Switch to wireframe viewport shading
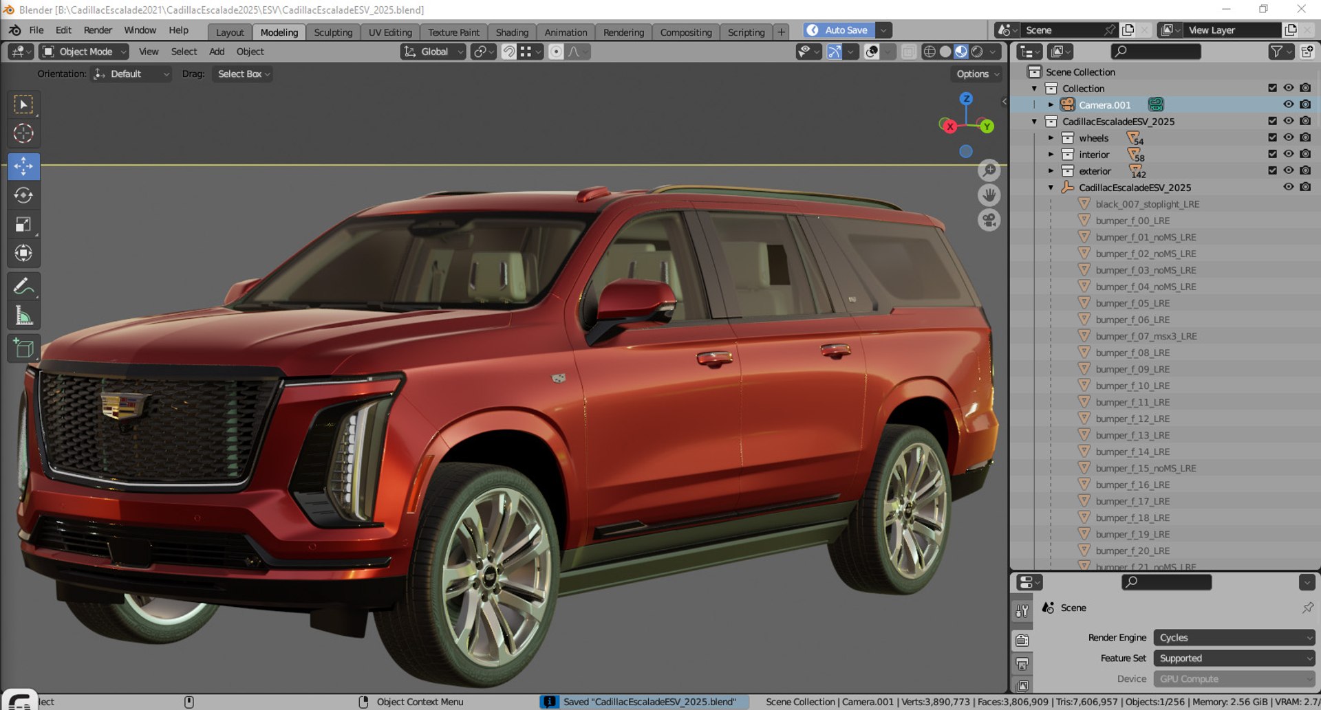 pos(930,52)
